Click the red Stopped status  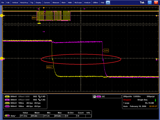127,100
